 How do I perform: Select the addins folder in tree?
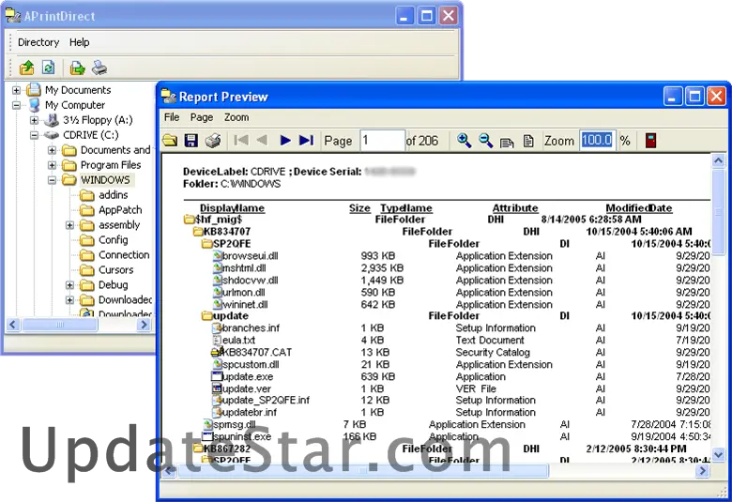pos(113,195)
